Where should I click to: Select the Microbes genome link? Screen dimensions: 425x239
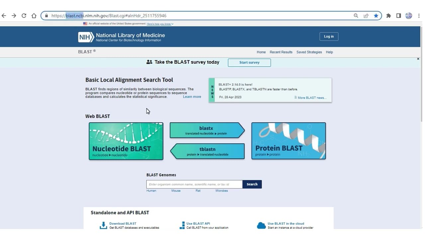pos(221,191)
